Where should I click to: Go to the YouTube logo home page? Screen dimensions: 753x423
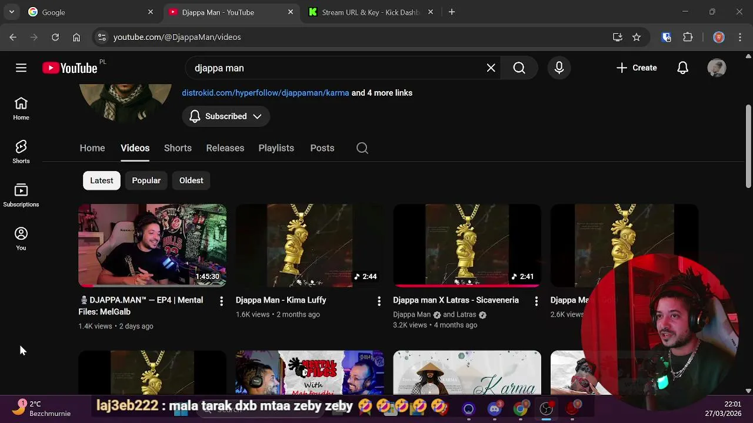pos(69,68)
